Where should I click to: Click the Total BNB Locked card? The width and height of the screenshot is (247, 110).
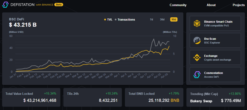point(154,97)
